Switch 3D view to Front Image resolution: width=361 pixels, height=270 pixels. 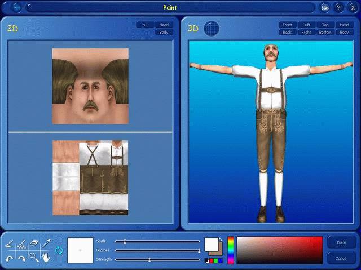pos(287,25)
